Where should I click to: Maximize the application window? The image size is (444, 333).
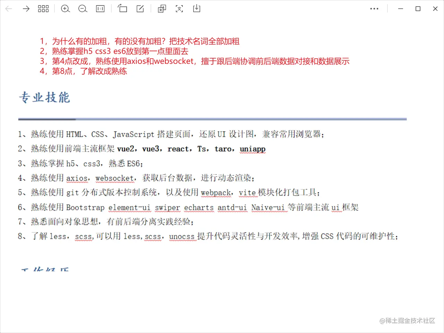coord(418,9)
